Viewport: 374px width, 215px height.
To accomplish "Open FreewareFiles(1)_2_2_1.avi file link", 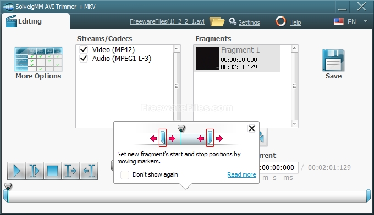I will point(167,21).
